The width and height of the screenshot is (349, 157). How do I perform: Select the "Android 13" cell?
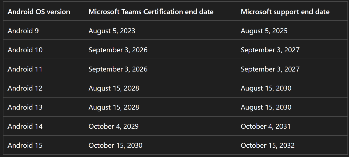click(25, 107)
